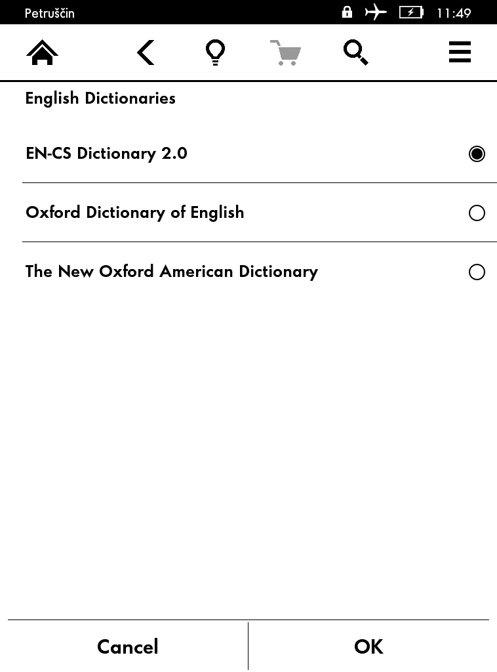Tap the airplane mode status icon
Screen dimensions: 497x672
(x=376, y=12)
